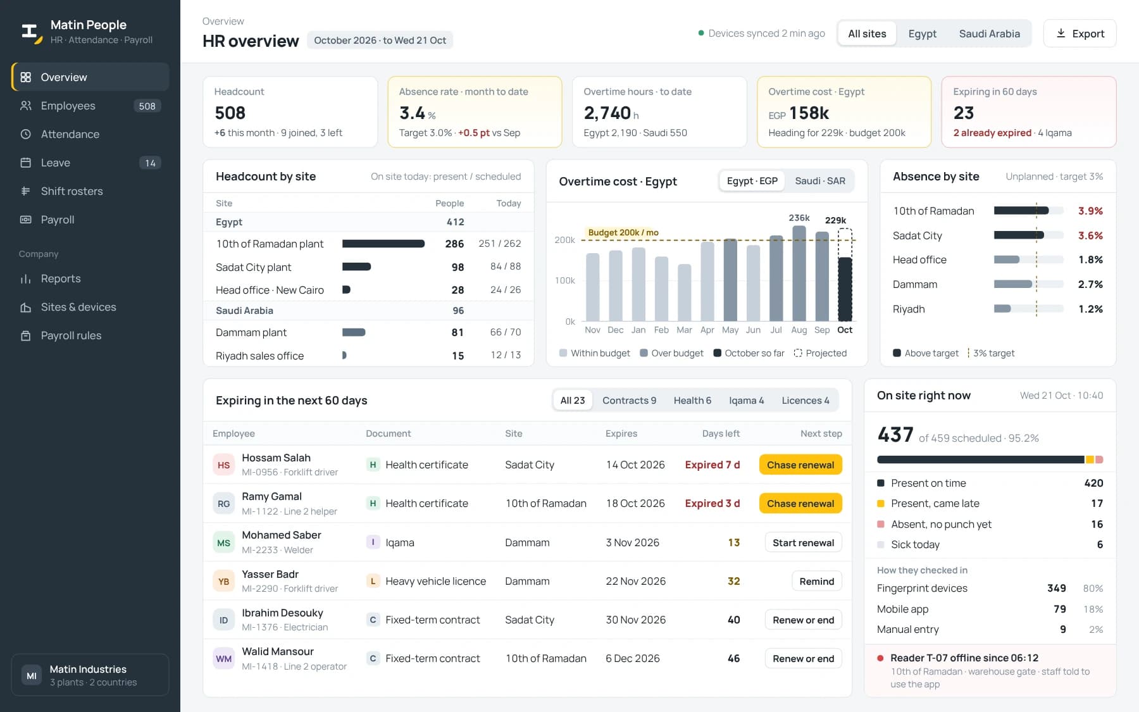The height and width of the screenshot is (712, 1139).
Task: Click the HS avatar for Hossam Salah
Action: coord(223,465)
